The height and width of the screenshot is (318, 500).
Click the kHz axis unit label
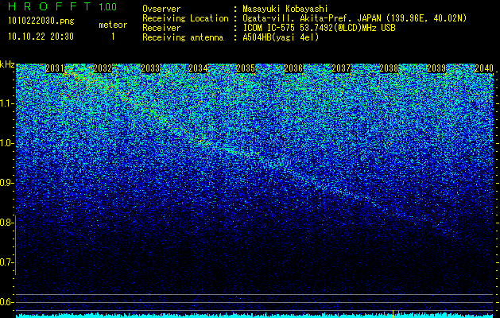(x=7, y=64)
